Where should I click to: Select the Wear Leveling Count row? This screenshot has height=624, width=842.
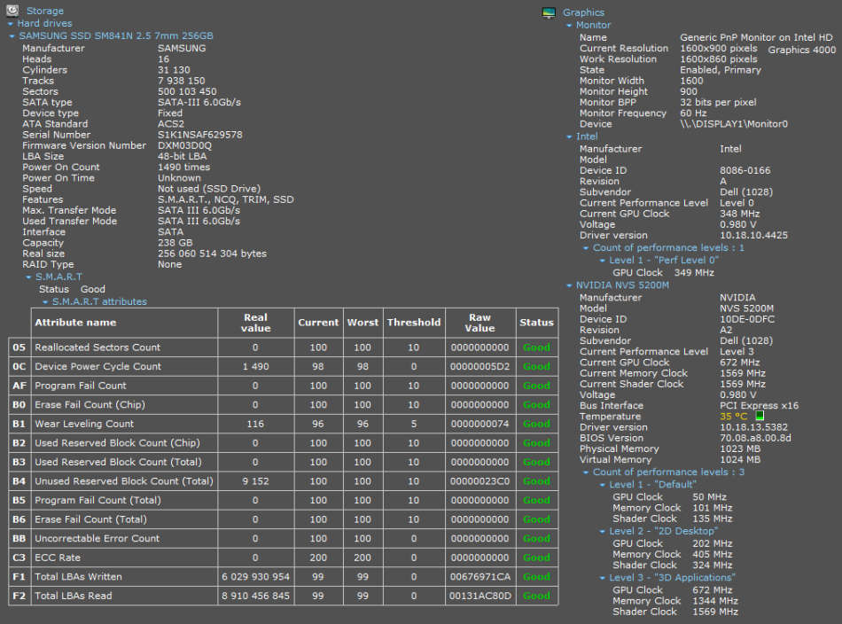84,424
